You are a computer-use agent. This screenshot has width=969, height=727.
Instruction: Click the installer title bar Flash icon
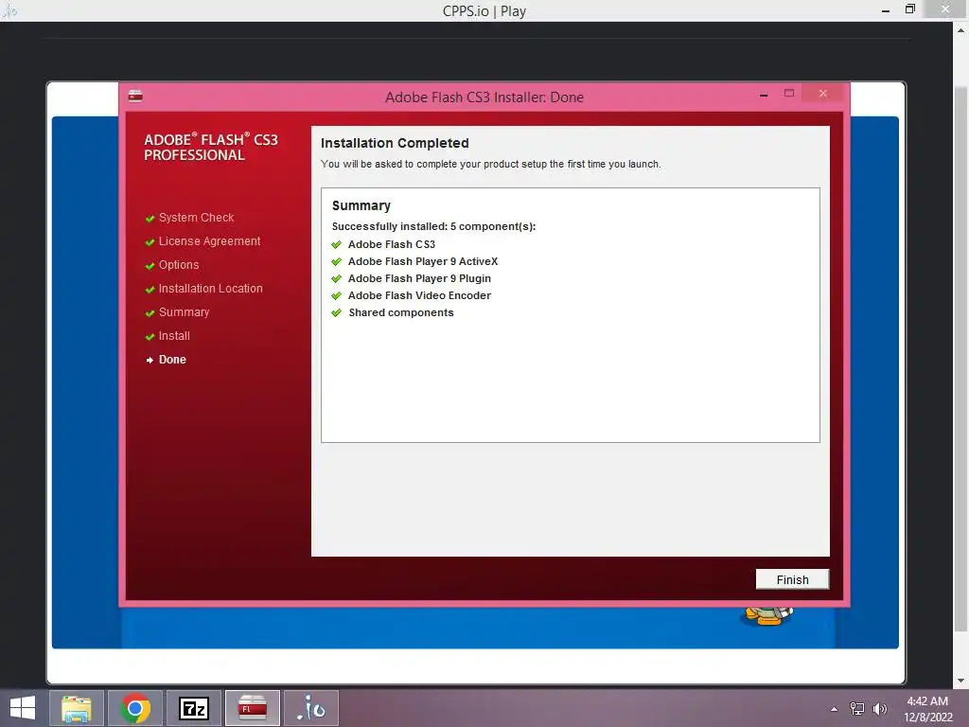pos(135,96)
